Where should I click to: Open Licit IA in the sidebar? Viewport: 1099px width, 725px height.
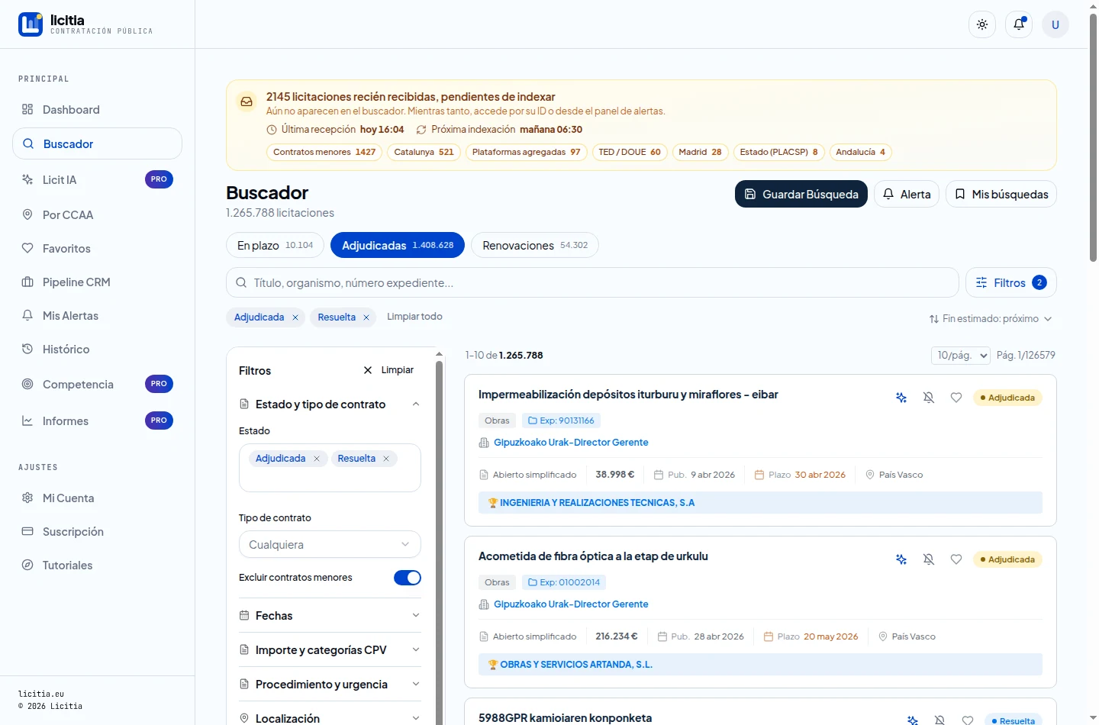click(x=97, y=180)
